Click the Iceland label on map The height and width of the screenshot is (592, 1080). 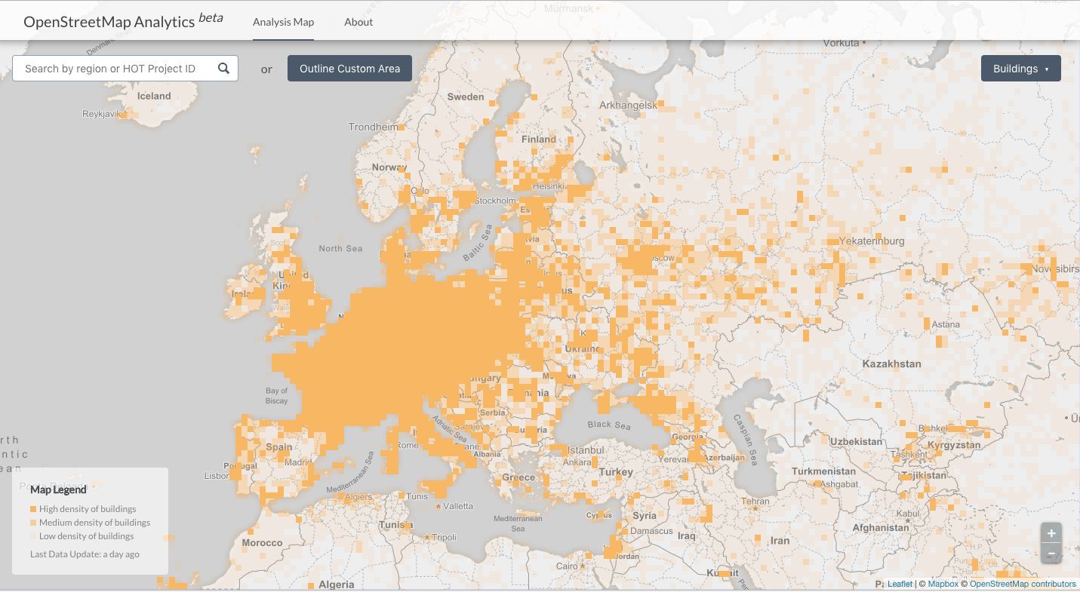click(x=154, y=96)
